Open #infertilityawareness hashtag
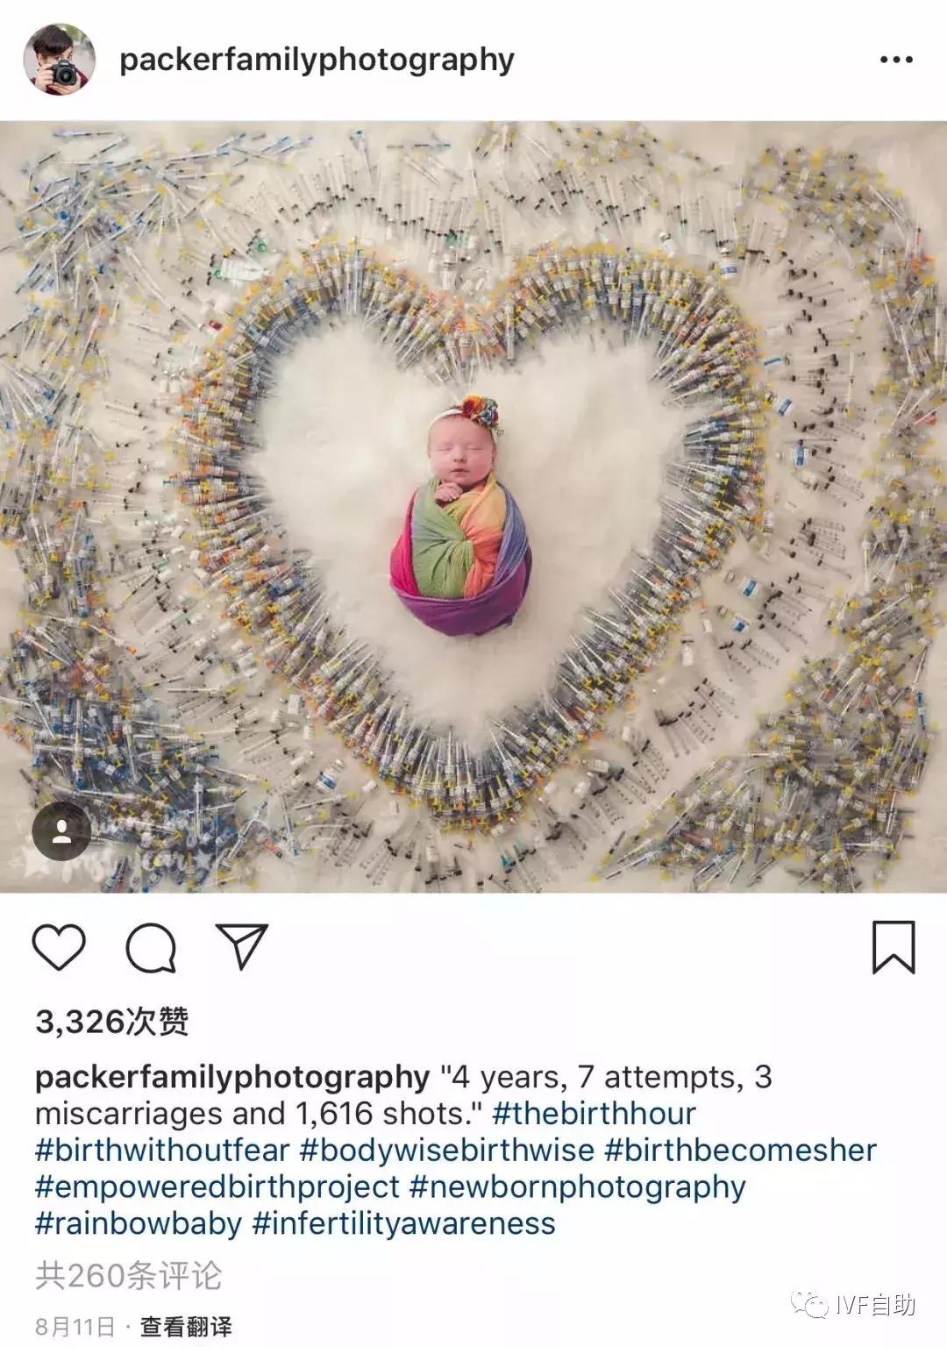947x1347 pixels. (403, 1224)
